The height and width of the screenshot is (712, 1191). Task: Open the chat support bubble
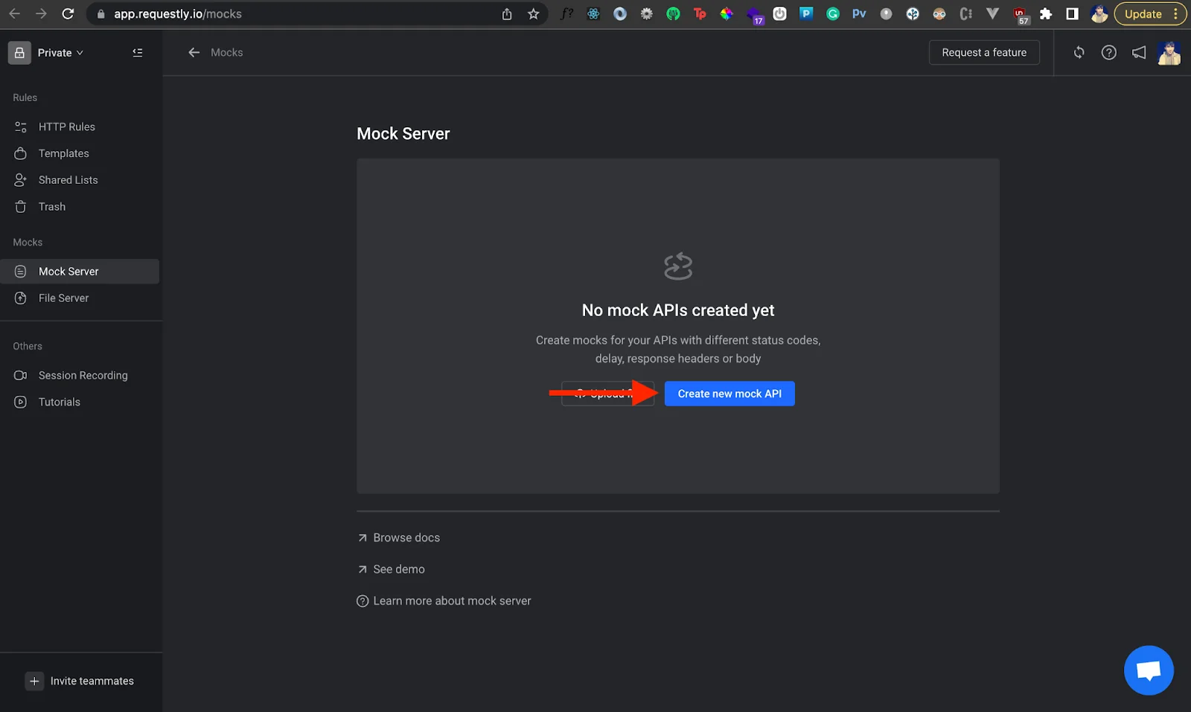[1149, 670]
